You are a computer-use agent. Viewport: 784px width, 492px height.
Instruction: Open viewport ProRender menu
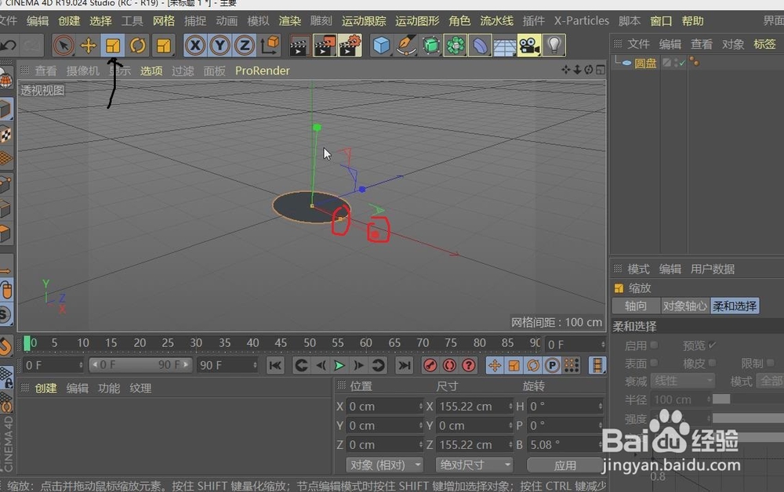(263, 71)
